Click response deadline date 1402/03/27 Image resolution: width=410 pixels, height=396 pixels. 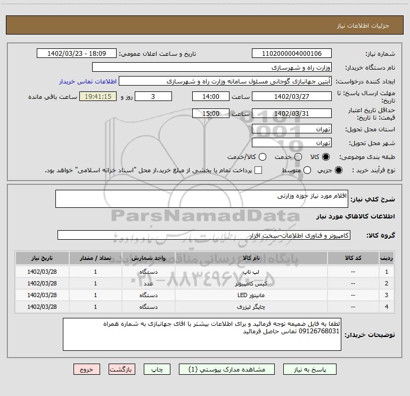(292, 96)
